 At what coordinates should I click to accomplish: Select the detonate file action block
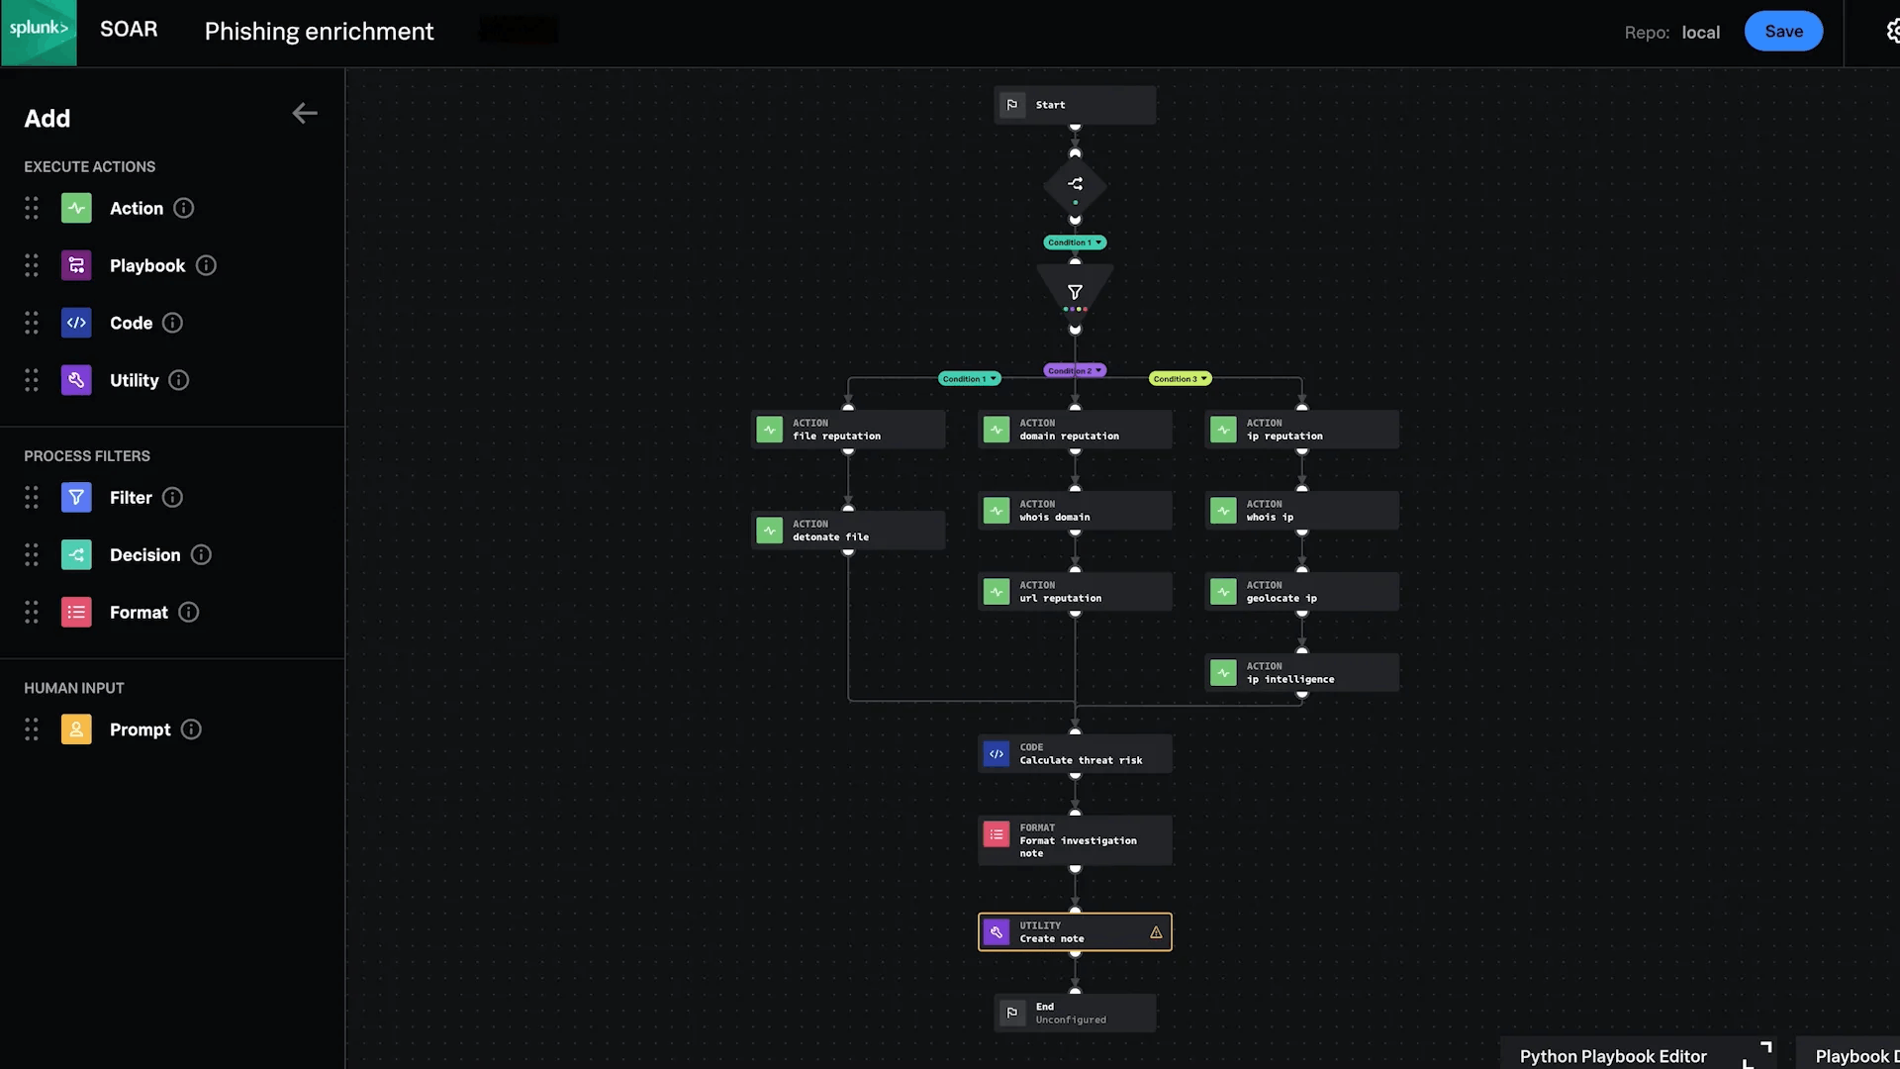[x=848, y=531]
